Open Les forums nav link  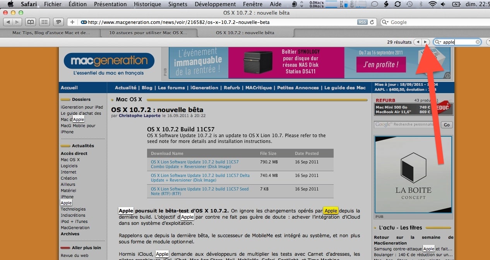pyautogui.click(x=171, y=88)
